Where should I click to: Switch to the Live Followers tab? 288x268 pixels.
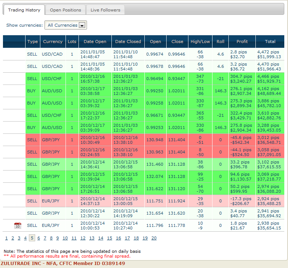(106, 10)
